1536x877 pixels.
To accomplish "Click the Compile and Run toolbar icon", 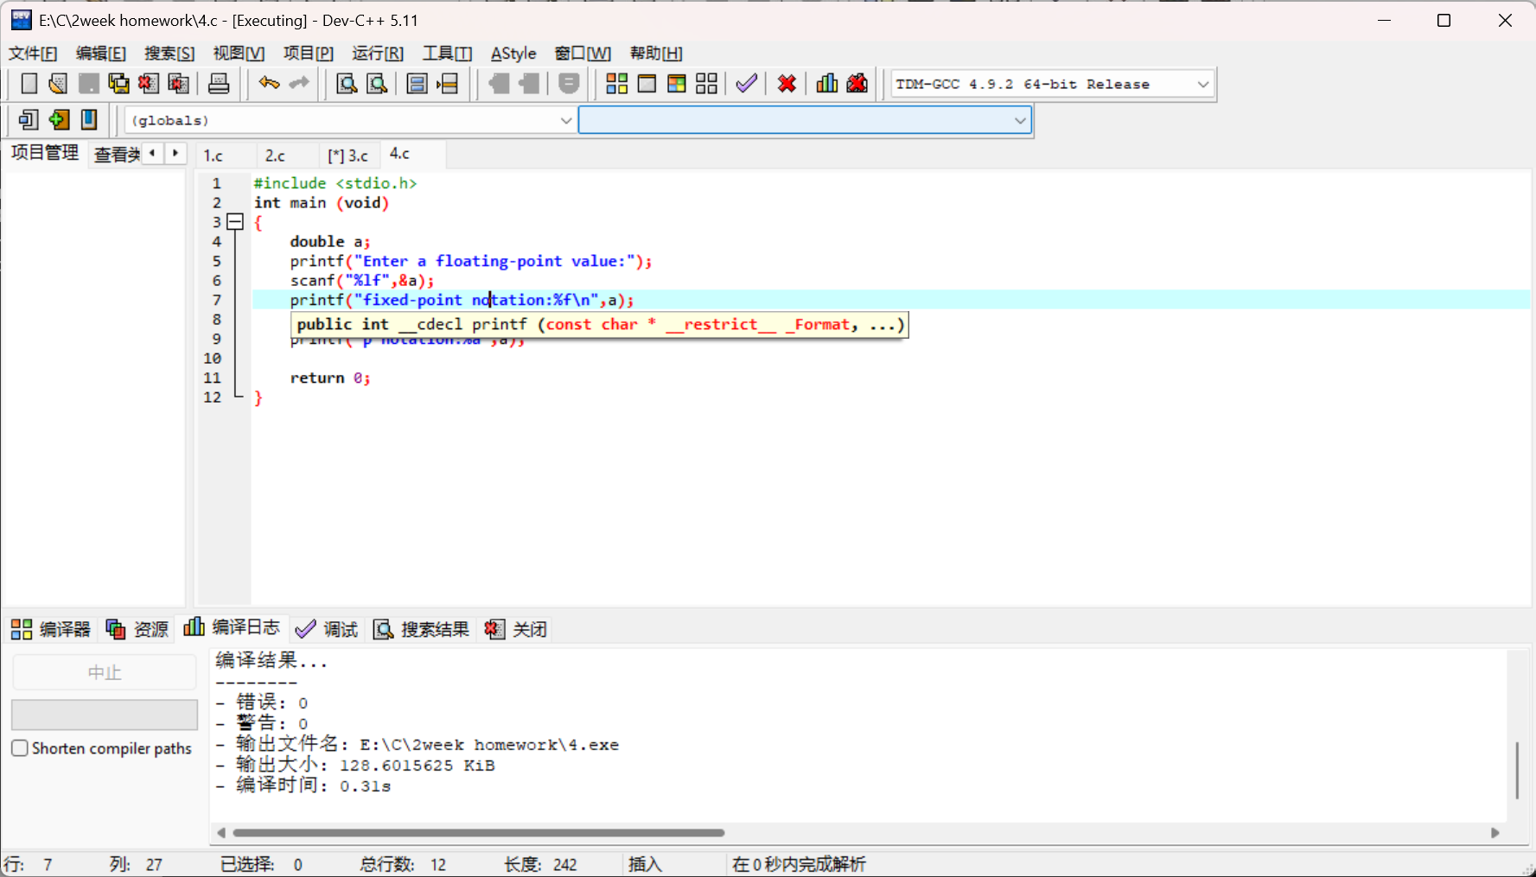I will (677, 84).
